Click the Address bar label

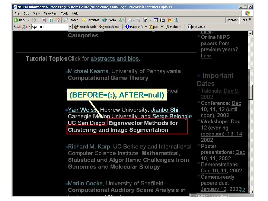pos(232,20)
